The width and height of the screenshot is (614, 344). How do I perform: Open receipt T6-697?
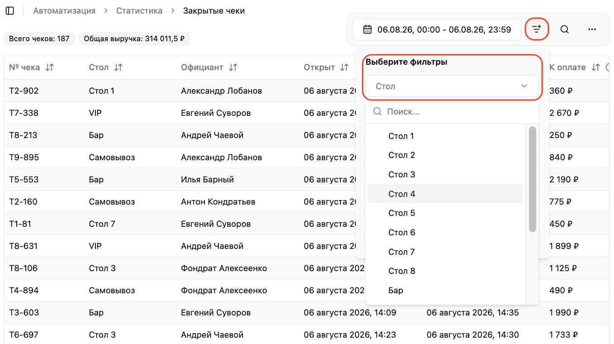coord(24,335)
